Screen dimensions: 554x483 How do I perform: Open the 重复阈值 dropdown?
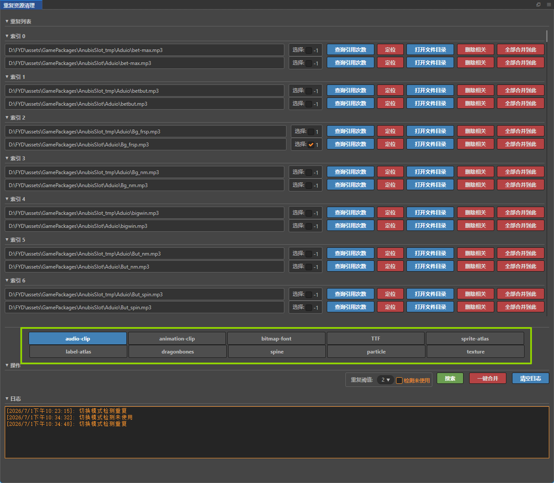coord(385,380)
